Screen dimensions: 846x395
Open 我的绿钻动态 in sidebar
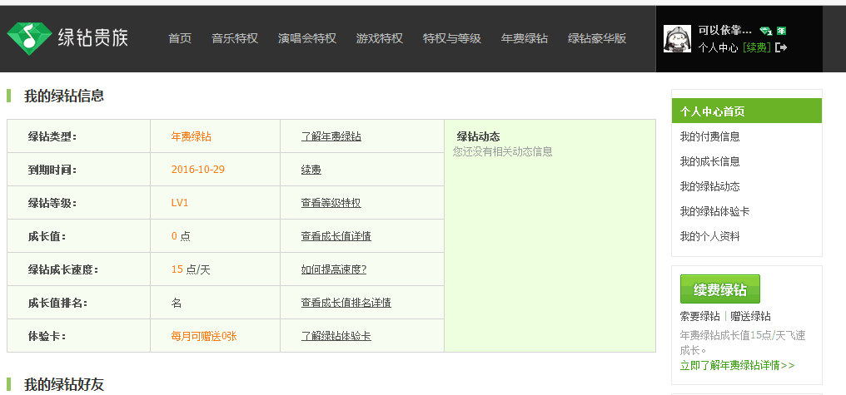tap(709, 186)
